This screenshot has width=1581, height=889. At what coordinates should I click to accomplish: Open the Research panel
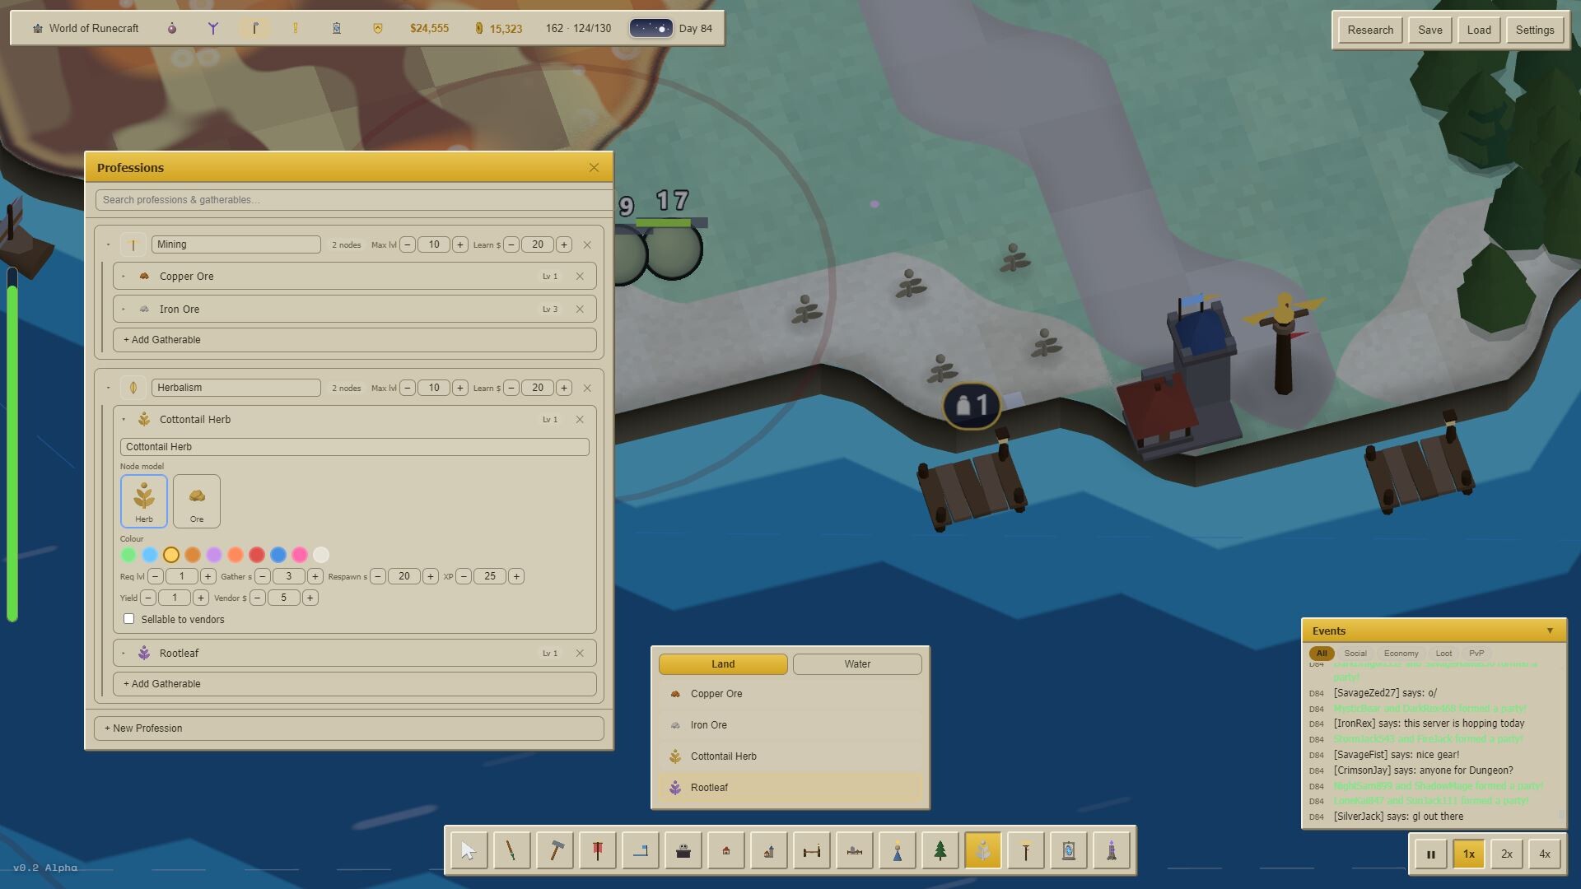1370,30
